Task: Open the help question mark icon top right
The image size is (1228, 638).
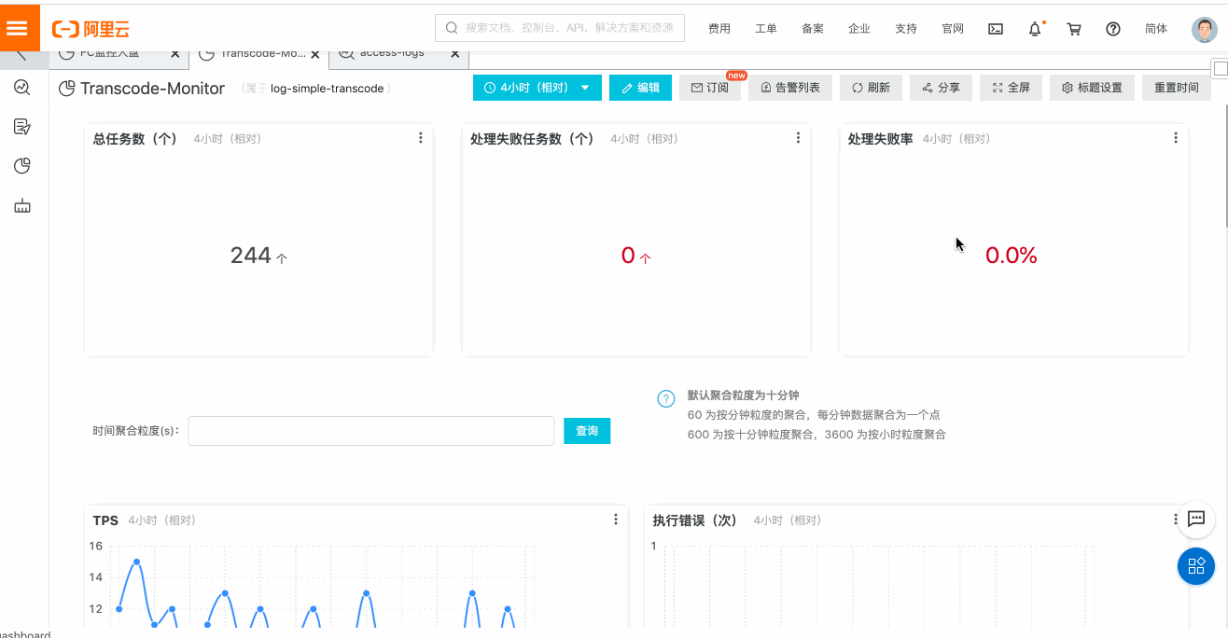Action: pyautogui.click(x=1112, y=29)
